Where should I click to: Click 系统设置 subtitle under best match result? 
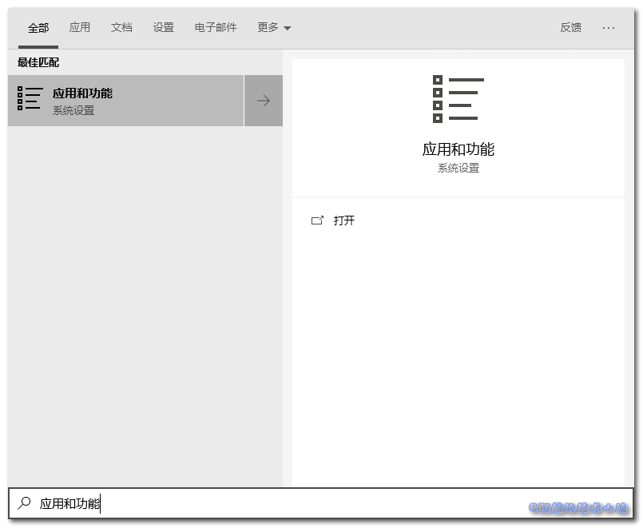(73, 111)
